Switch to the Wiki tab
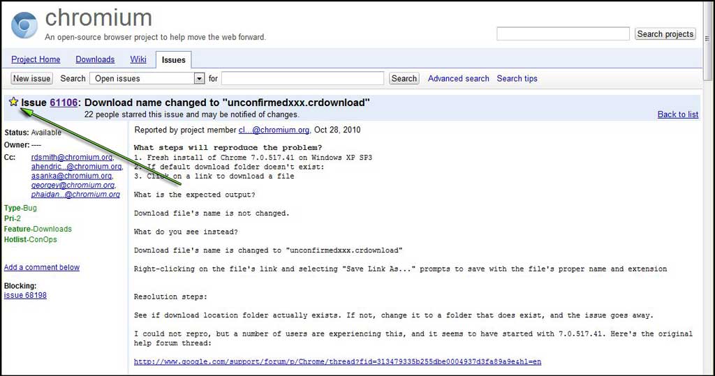 click(138, 59)
